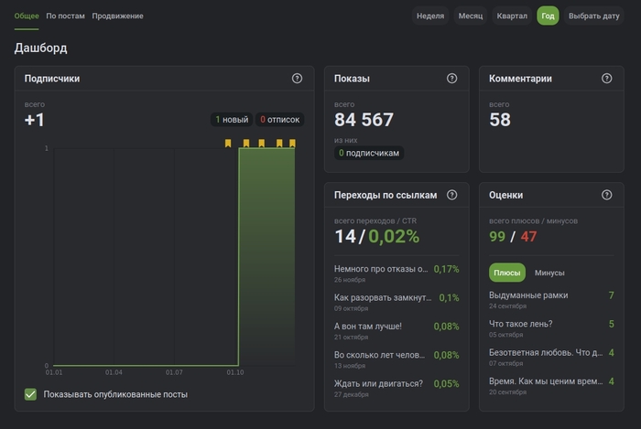Open post Выдуманные рамки
Screen dimensions: 641x429
[529, 295]
